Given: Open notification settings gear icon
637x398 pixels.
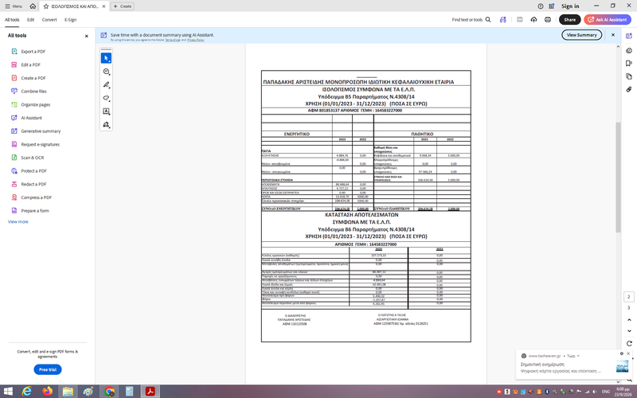Looking at the screenshot, I should 622,353.
